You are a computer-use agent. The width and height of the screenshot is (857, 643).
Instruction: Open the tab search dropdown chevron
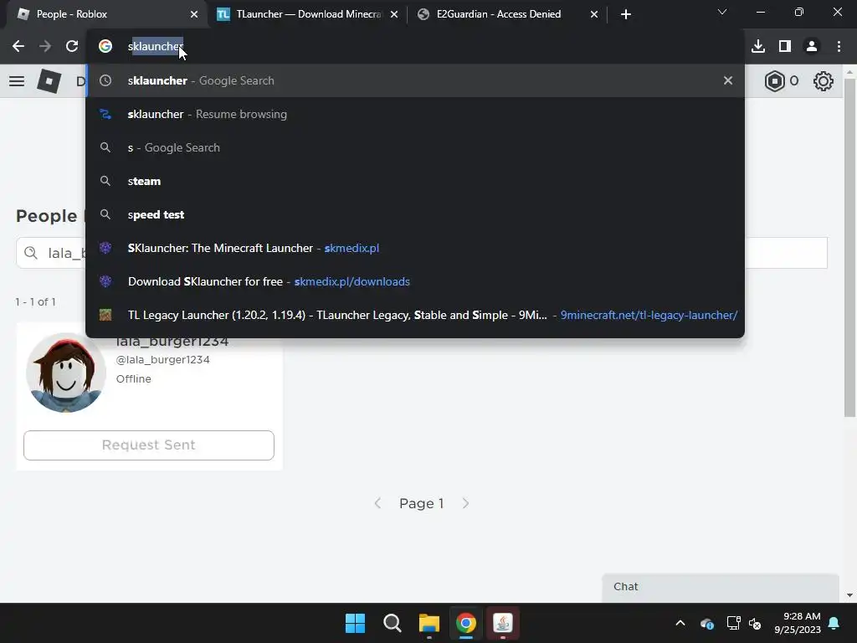[x=722, y=12]
